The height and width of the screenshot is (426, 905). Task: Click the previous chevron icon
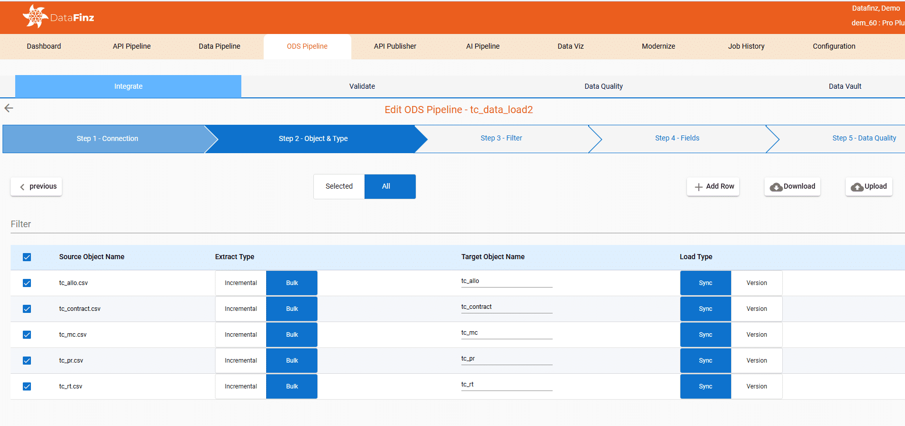coord(22,187)
